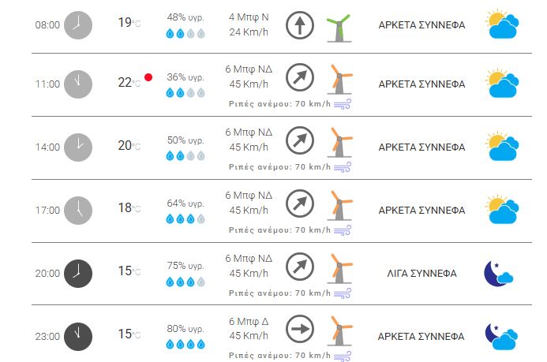Click the moon with few clouds icon at 20:00
This screenshot has height=362, width=547.
pyautogui.click(x=499, y=274)
